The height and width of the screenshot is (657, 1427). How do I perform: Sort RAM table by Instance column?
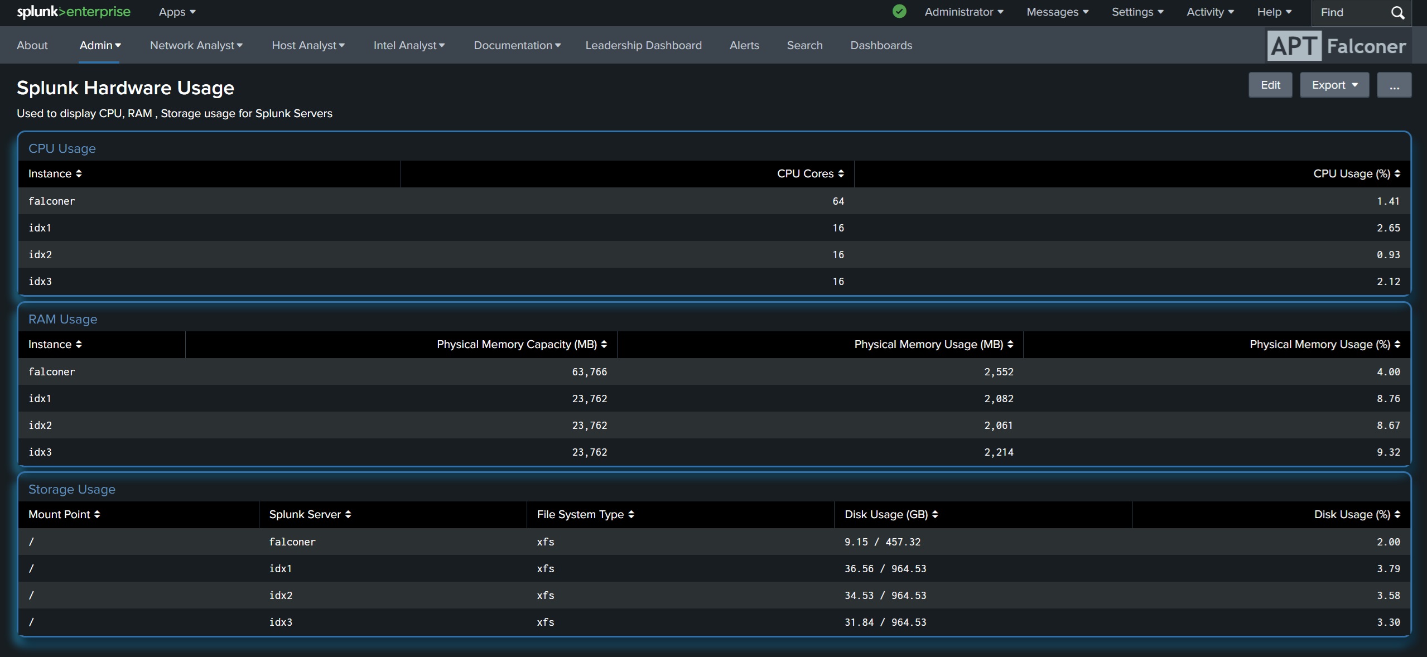(55, 345)
